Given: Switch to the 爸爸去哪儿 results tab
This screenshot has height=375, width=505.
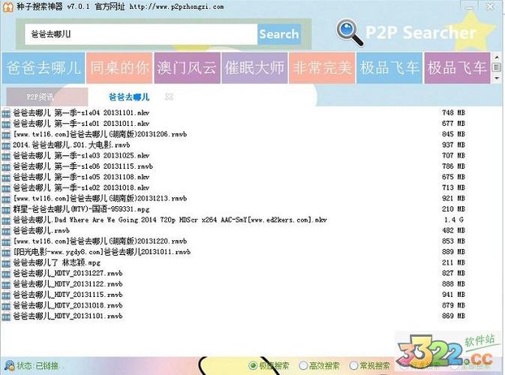Looking at the screenshot, I should point(128,97).
